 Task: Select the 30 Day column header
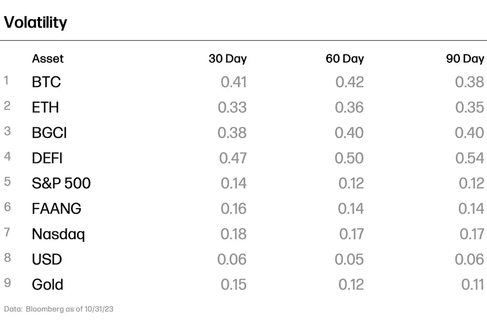point(228,58)
